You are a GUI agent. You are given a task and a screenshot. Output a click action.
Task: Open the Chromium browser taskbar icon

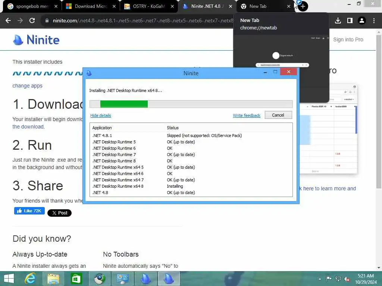click(99, 279)
